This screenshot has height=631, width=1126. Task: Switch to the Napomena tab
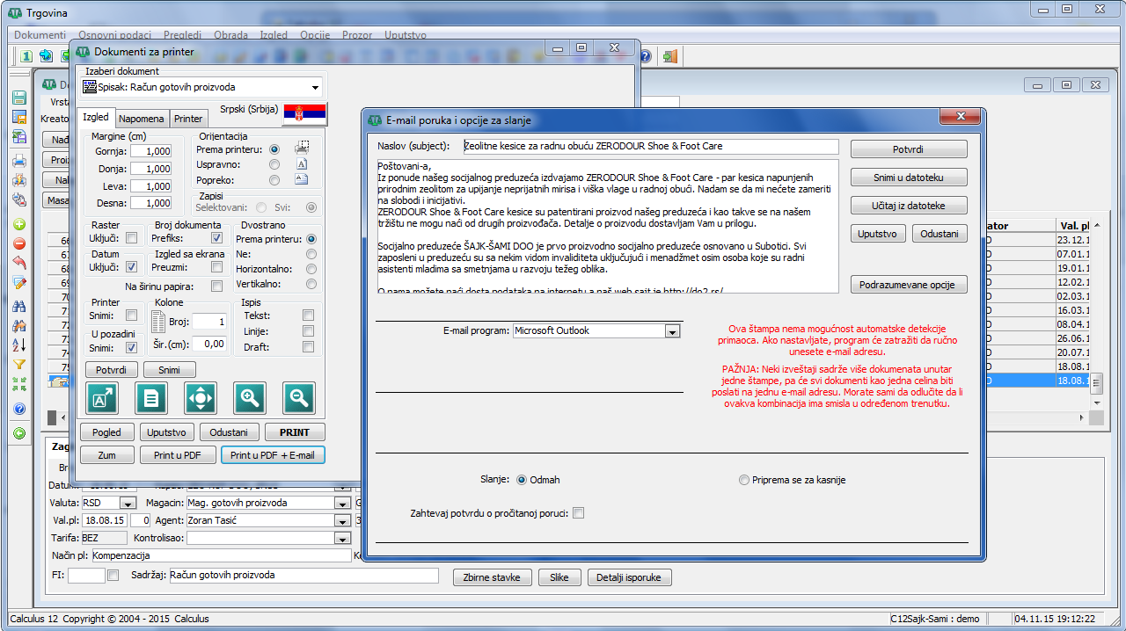click(x=142, y=119)
